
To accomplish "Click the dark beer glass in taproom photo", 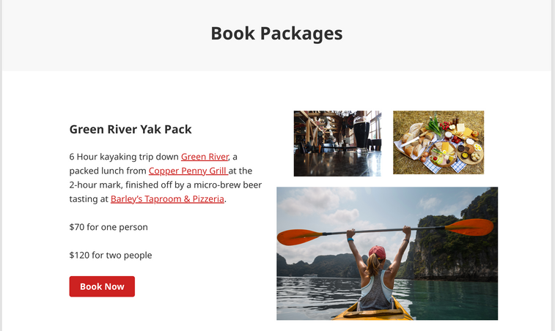I will pyautogui.click(x=361, y=134).
